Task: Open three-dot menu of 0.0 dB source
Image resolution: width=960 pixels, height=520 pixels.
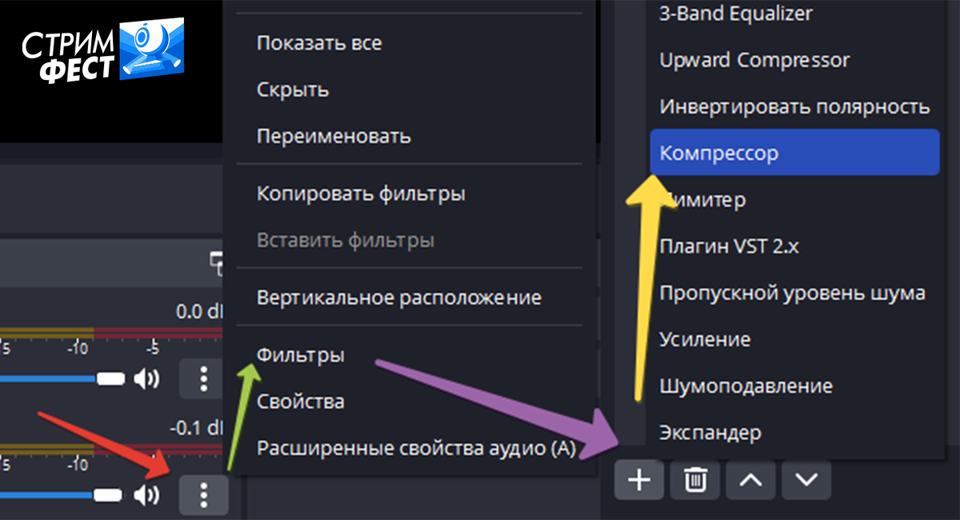Action: [x=203, y=378]
